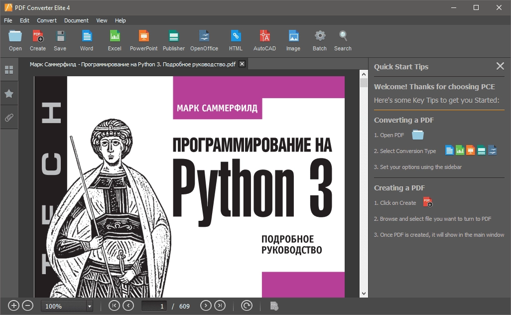Go to next page button
Screen dimensions: 511x315
tap(206, 306)
